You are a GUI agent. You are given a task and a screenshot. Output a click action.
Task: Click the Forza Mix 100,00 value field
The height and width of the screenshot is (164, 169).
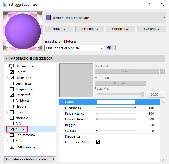[x=156, y=95]
